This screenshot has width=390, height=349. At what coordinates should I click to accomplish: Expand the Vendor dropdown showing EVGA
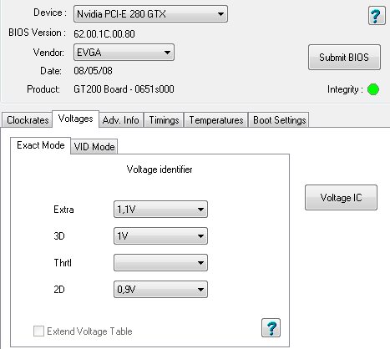coord(124,52)
